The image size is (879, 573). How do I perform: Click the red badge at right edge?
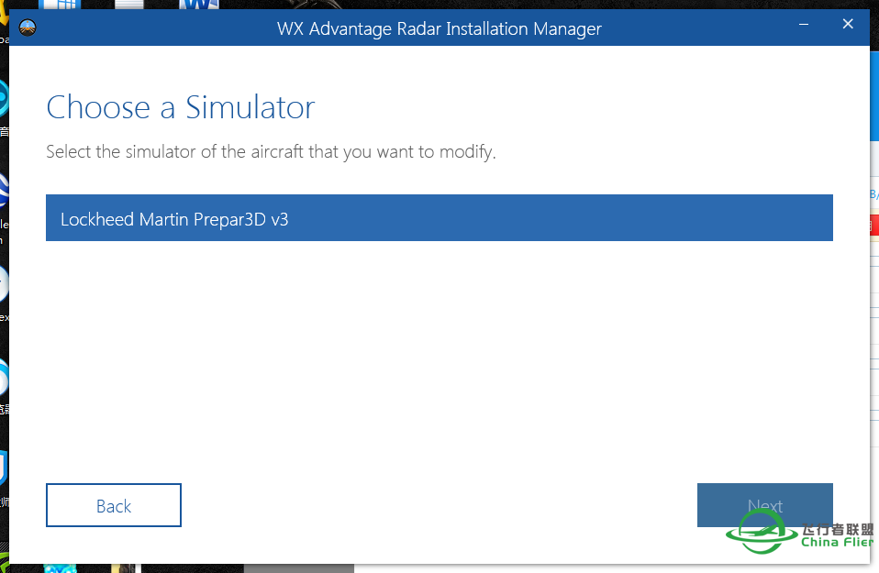point(873,224)
